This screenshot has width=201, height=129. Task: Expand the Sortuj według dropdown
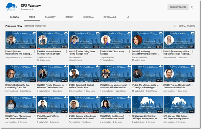tap(185, 26)
